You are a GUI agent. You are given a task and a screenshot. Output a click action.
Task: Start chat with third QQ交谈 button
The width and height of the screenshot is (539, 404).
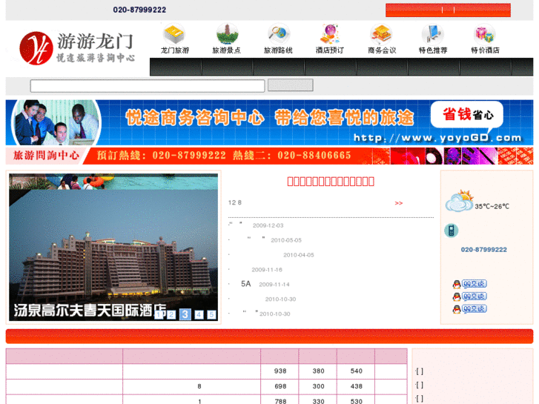pos(470,309)
